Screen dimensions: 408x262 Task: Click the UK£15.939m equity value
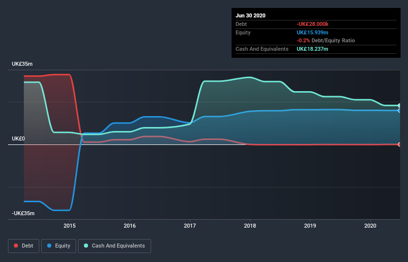tap(312, 32)
